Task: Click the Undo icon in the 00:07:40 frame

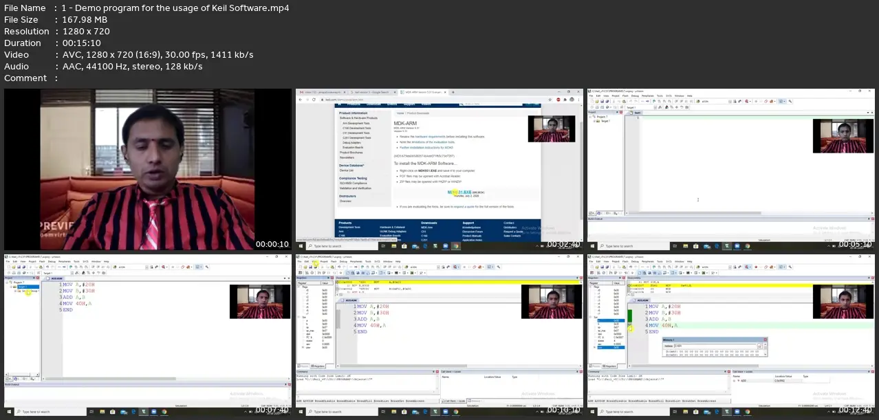Action: [47, 267]
